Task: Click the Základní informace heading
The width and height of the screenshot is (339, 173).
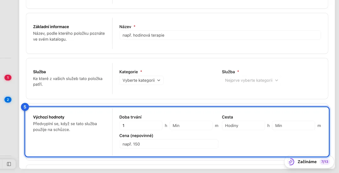Action: 51,27
